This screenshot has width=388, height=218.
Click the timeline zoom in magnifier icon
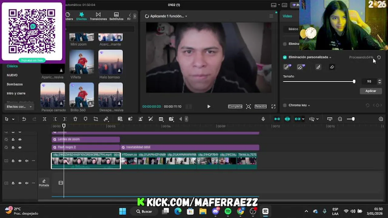point(381,119)
